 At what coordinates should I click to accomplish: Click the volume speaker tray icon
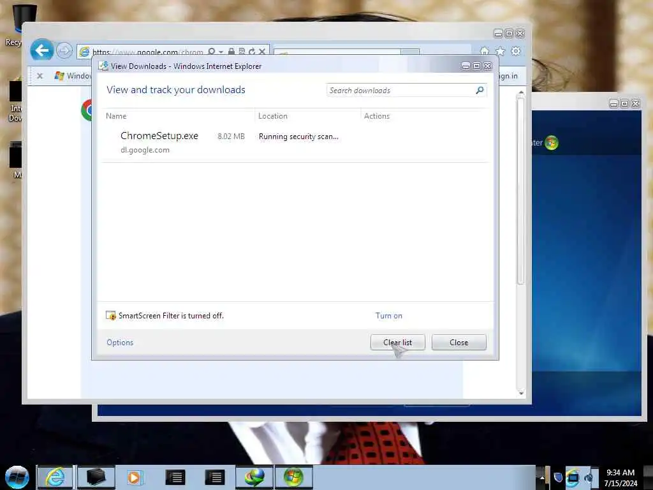pos(588,477)
